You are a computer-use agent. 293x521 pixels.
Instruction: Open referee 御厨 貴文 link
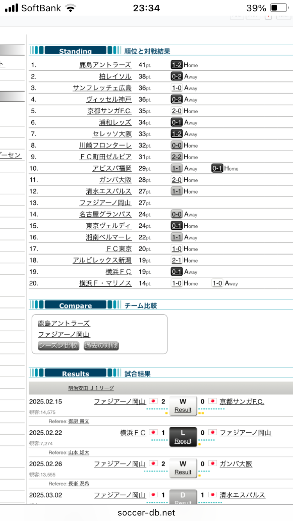click(x=79, y=422)
